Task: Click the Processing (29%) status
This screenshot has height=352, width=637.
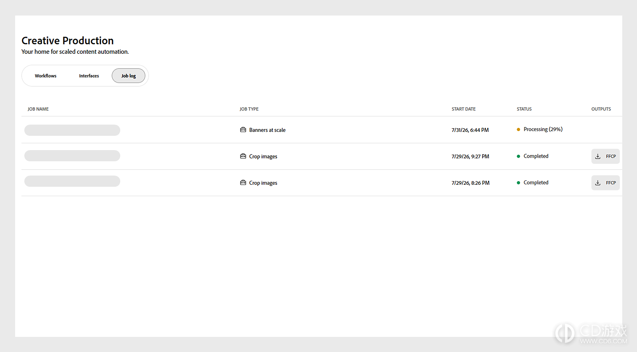Action: click(543, 129)
